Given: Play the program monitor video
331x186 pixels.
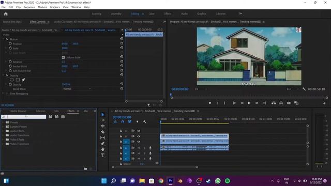Looking at the screenshot, I should [249, 103].
